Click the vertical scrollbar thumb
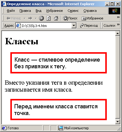Image resolution: width=122 pixels, height=132 pixels. pyautogui.click(x=117, y=77)
